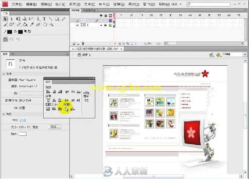249x179 pixels.
Task: Click Align vertical center icon in Align panel
Action: (x=73, y=92)
